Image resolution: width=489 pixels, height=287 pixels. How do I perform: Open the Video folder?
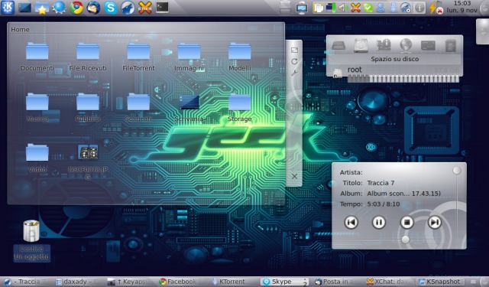[x=37, y=158]
